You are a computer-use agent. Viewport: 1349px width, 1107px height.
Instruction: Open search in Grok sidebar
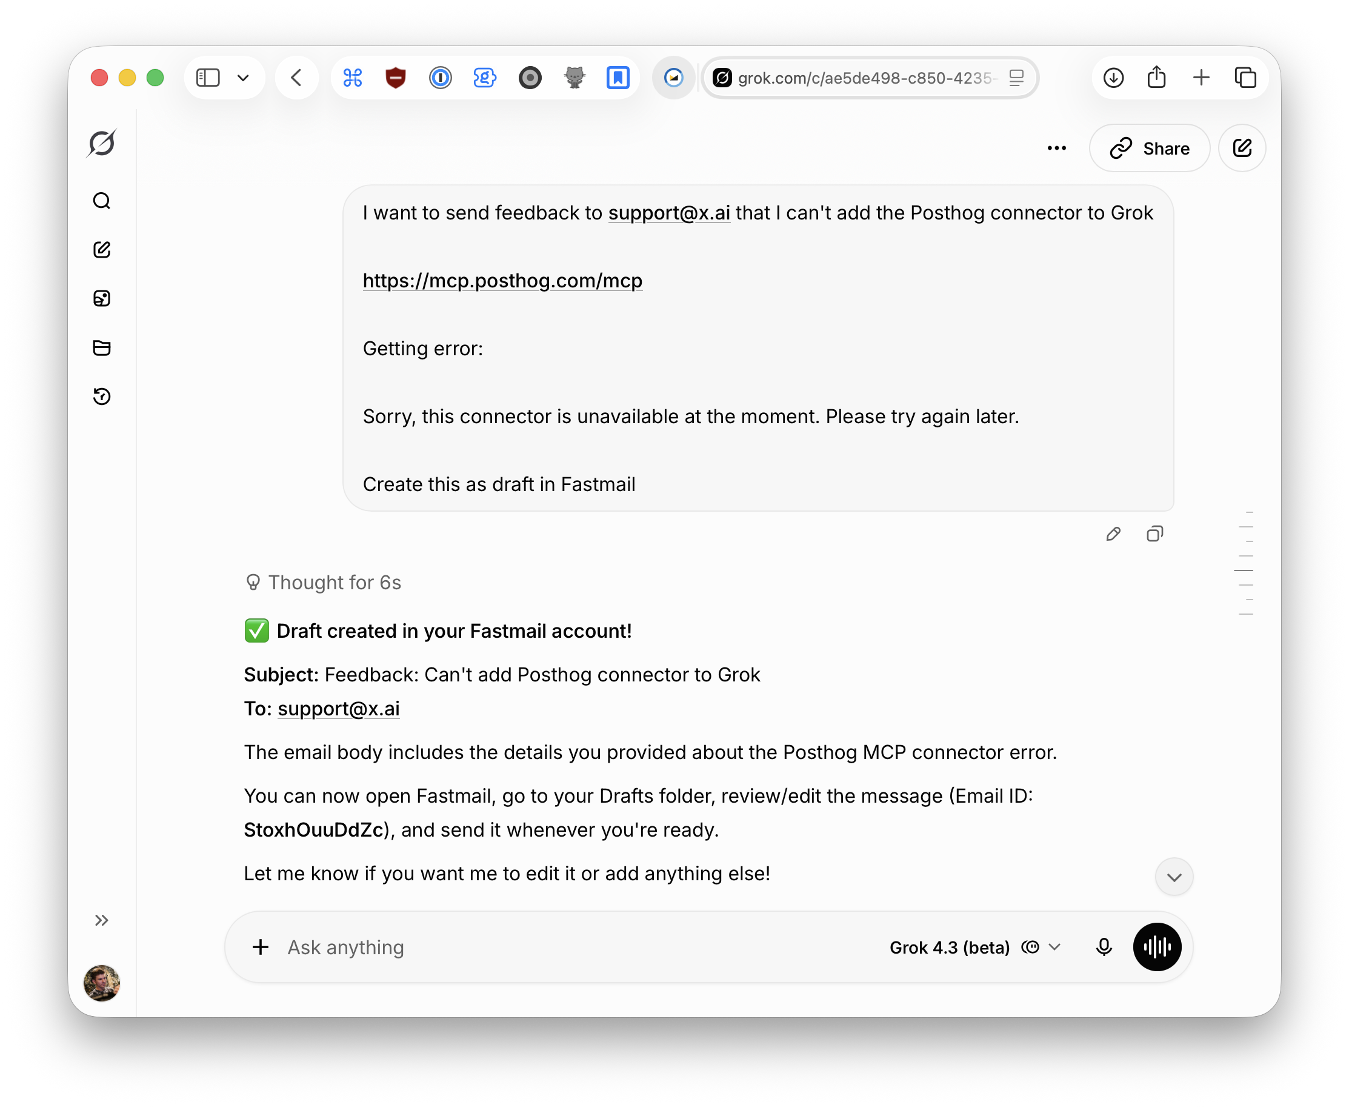click(x=102, y=201)
